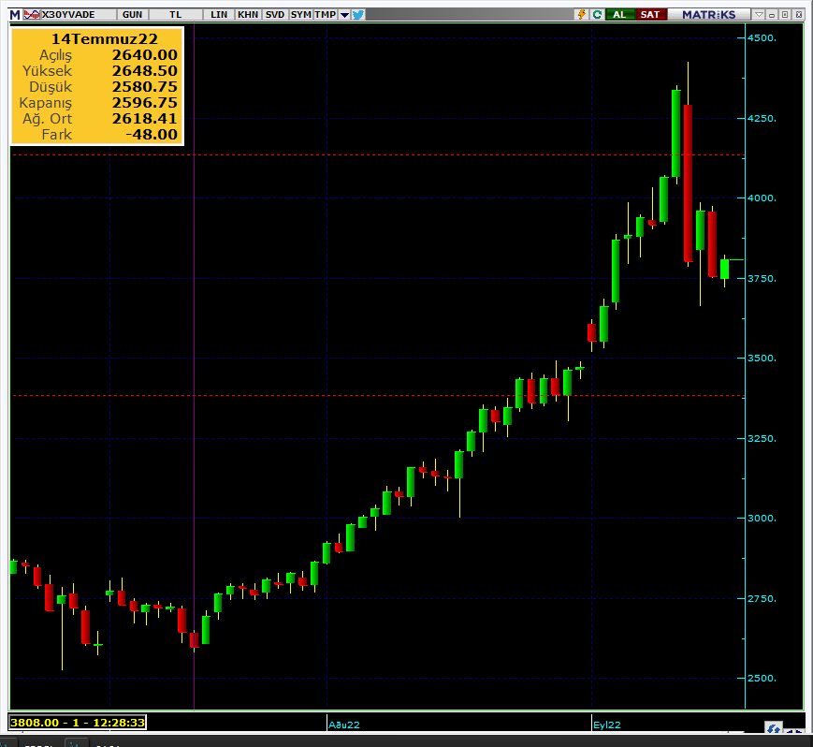Change the GUN period setting

pyautogui.click(x=132, y=15)
